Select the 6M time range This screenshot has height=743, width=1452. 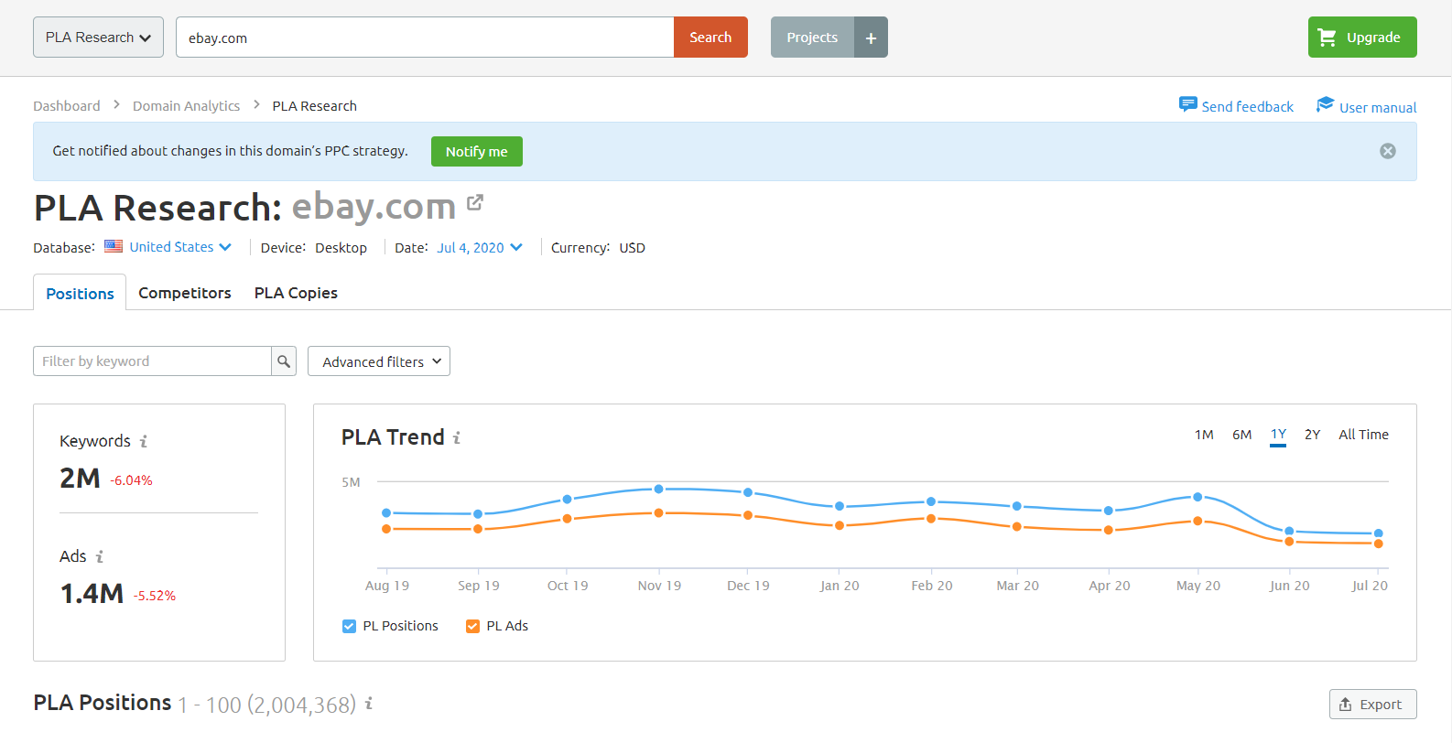[x=1241, y=435]
